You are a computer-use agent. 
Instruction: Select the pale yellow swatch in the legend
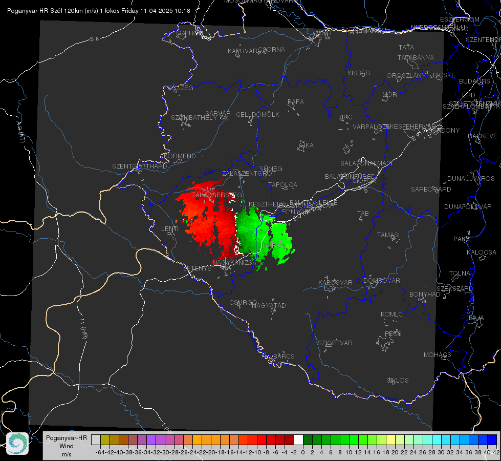(391, 439)
